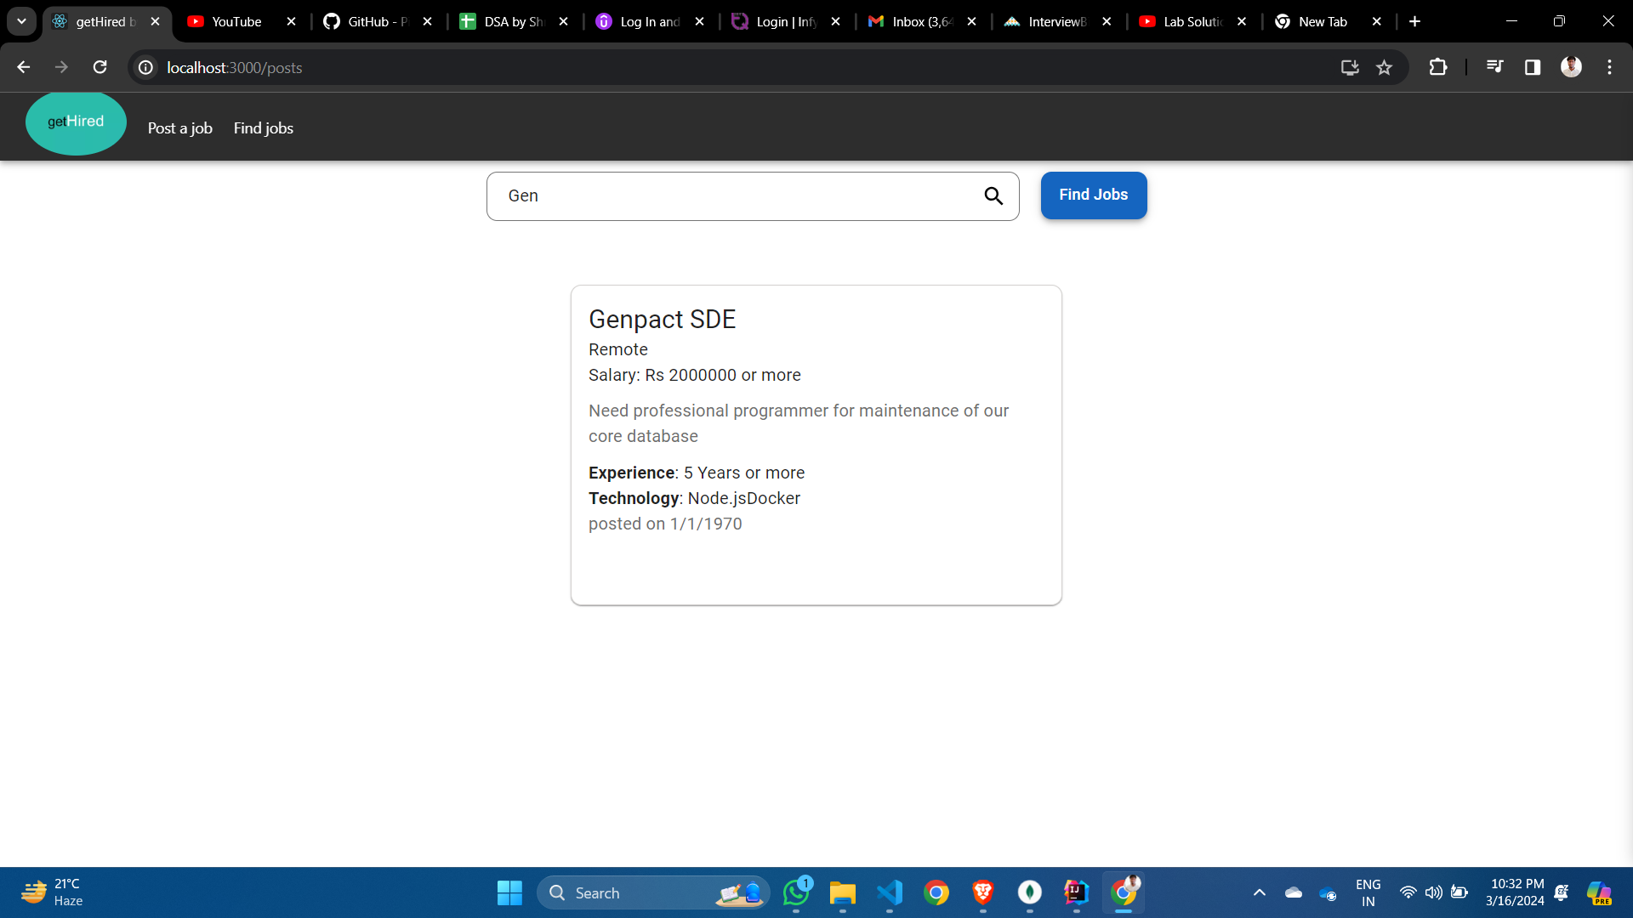Toggle the browser profile account icon
Screen dimensions: 1633x918
click(x=1571, y=66)
